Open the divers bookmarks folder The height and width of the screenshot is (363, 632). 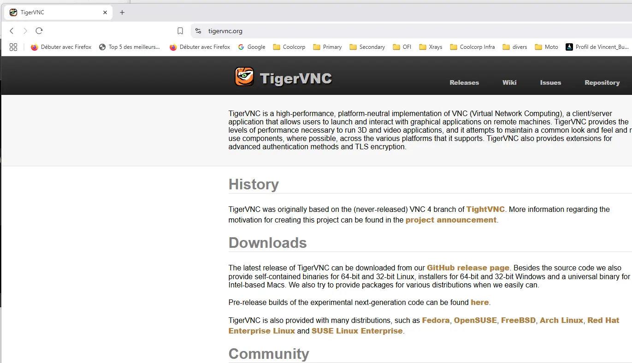coord(514,47)
